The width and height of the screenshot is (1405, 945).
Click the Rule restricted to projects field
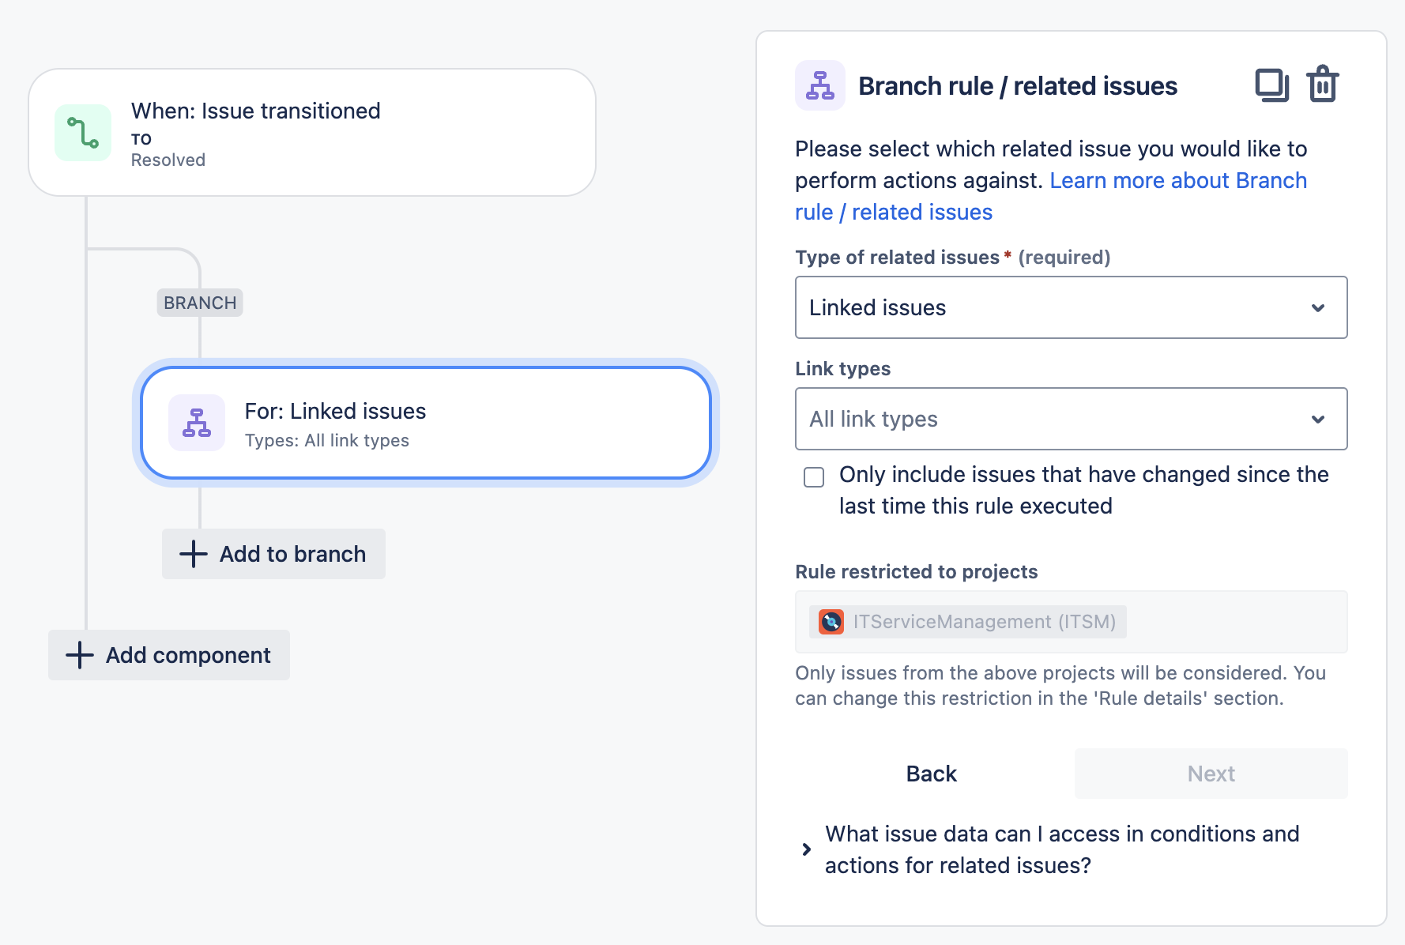(x=1071, y=622)
